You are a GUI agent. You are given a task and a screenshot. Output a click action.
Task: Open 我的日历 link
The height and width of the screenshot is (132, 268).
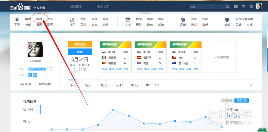pos(153,85)
